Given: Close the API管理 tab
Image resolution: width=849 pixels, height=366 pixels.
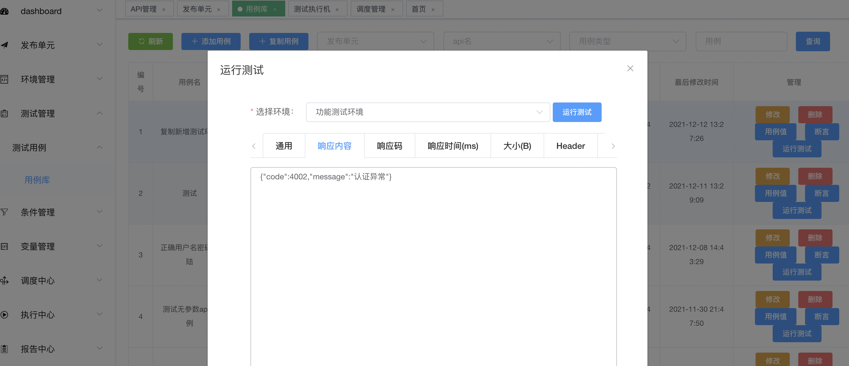Looking at the screenshot, I should [x=164, y=9].
